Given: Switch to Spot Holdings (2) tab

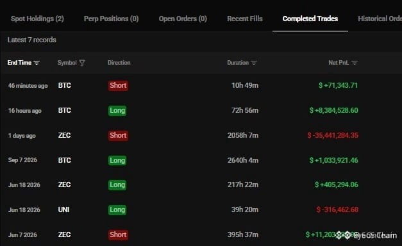Looking at the screenshot, I should point(37,19).
